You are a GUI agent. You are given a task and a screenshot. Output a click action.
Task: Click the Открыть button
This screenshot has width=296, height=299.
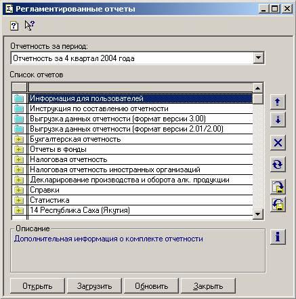pyautogui.click(x=37, y=286)
